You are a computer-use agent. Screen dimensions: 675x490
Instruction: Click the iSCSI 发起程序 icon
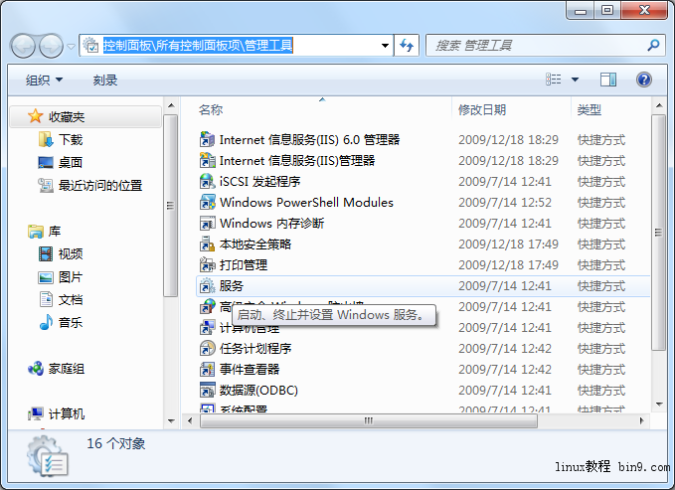point(207,181)
